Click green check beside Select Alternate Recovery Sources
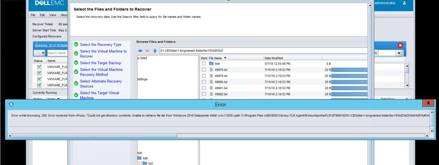The width and height of the screenshot is (439, 165). [x=76, y=84]
